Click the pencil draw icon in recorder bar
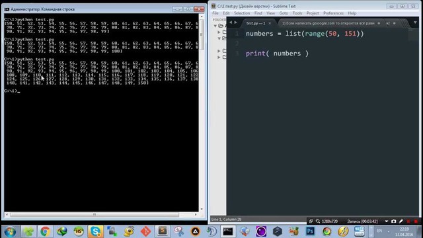 pyautogui.click(x=401, y=221)
